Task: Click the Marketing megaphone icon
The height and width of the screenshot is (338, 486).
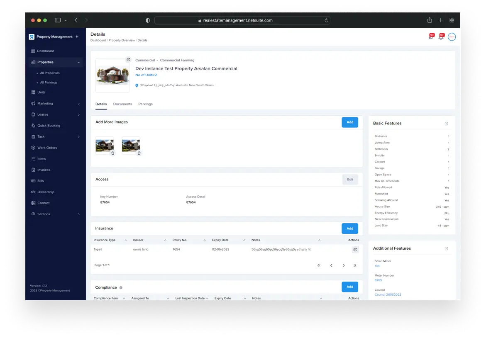Action: [33, 104]
